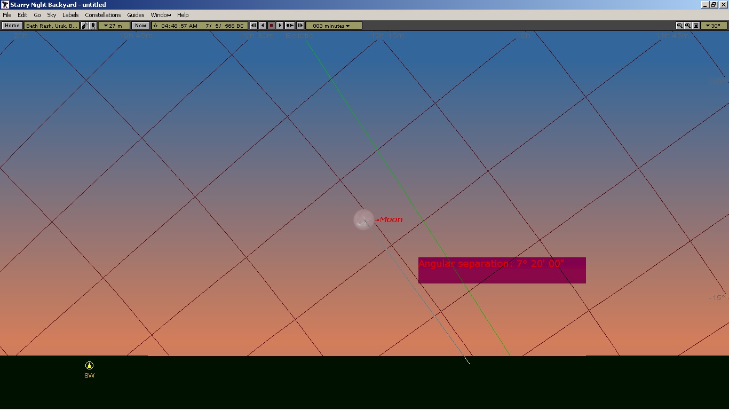
Task: Open the Beth Resh, Uruk location field
Action: [52, 26]
